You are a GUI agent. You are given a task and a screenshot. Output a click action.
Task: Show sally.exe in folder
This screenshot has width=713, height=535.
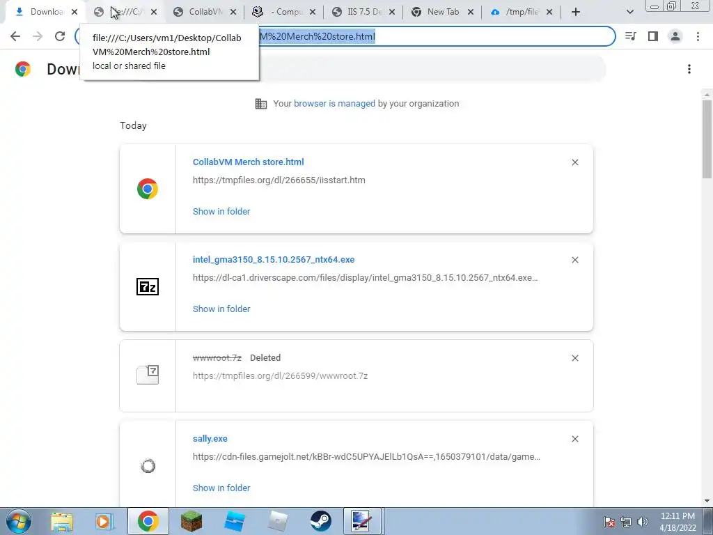point(221,488)
